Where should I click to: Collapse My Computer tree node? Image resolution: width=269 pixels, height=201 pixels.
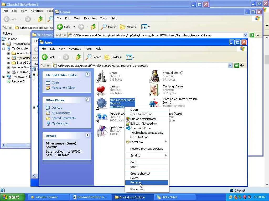pyautogui.click(x=3, y=49)
